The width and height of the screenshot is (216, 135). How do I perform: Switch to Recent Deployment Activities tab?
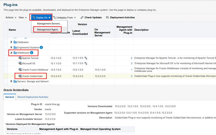tap(33, 97)
